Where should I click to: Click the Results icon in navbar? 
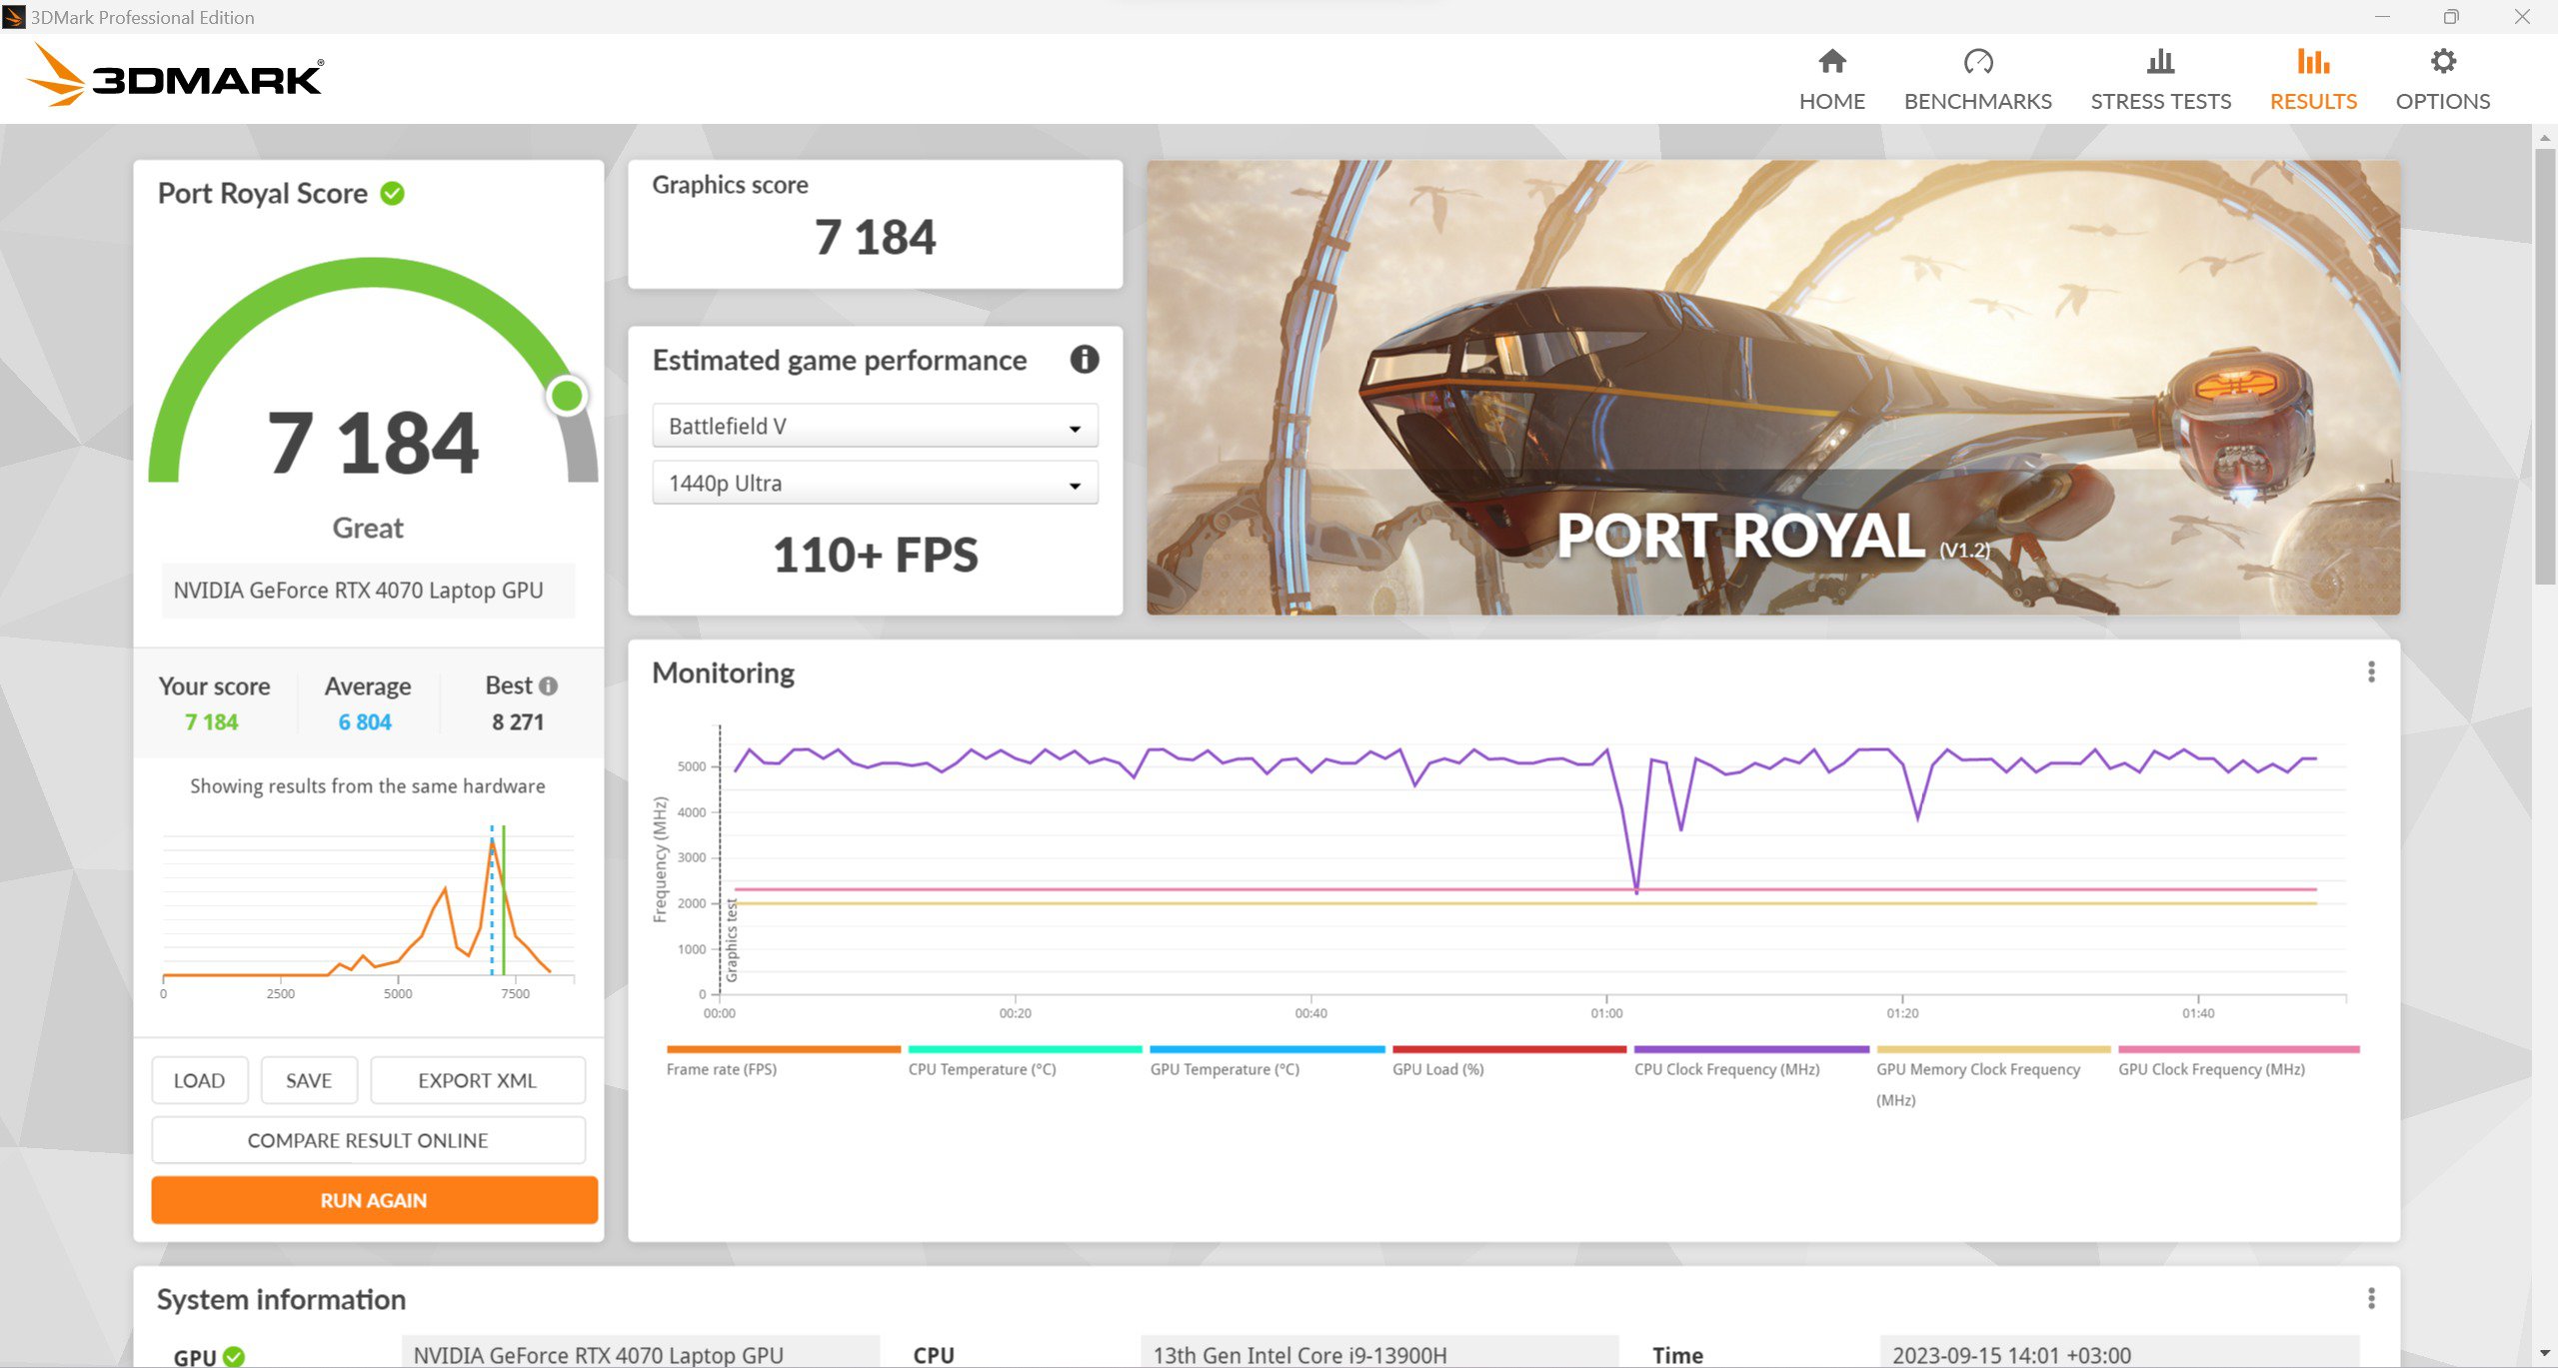[2309, 64]
